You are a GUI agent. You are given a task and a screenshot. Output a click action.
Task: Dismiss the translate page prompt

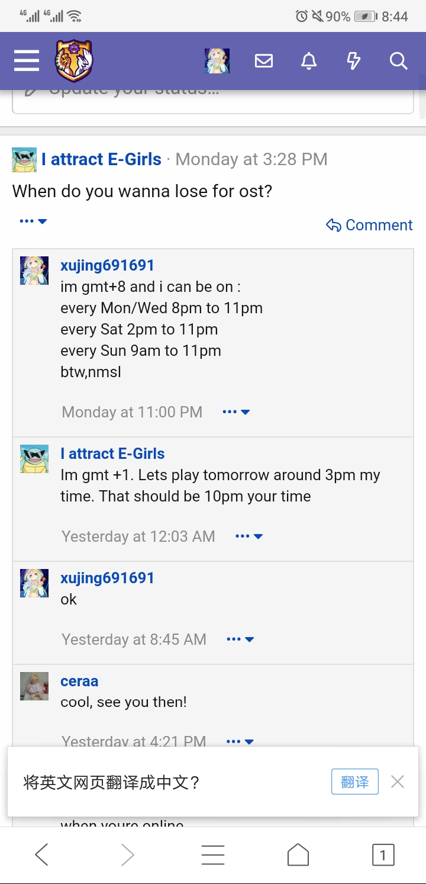[x=398, y=782]
